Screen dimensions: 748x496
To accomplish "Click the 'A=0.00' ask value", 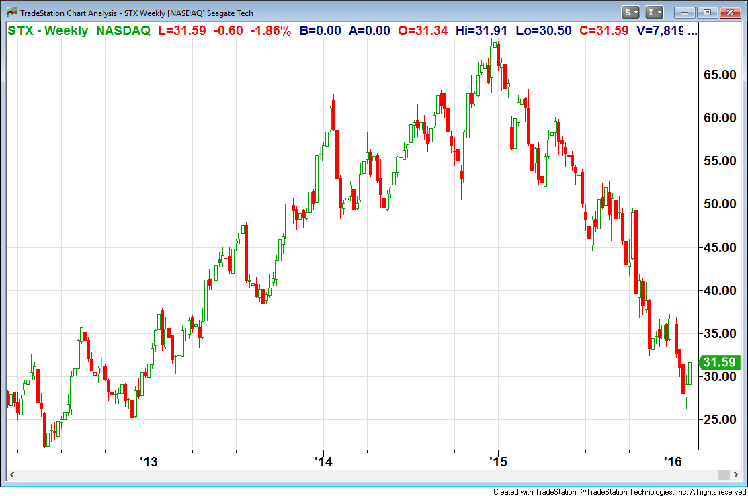I will pyautogui.click(x=369, y=30).
